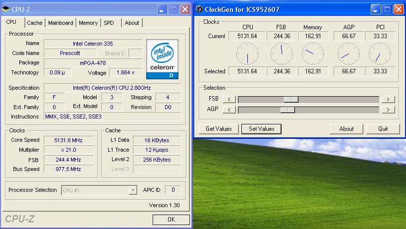Click the APIC ID value 0
Viewport: 406px width, 229px height.
pyautogui.click(x=173, y=190)
